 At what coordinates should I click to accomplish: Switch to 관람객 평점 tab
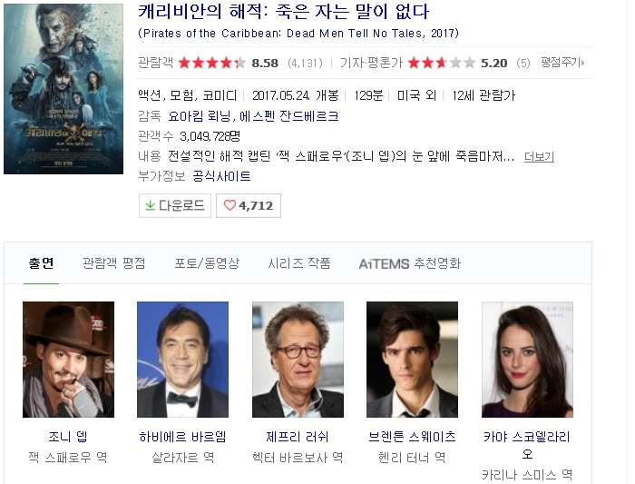pos(113,263)
